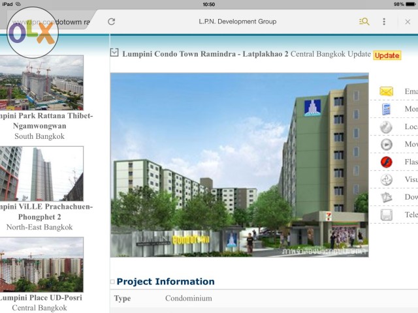Open the find-in-page search icon
The width and height of the screenshot is (418, 313).
[364, 22]
